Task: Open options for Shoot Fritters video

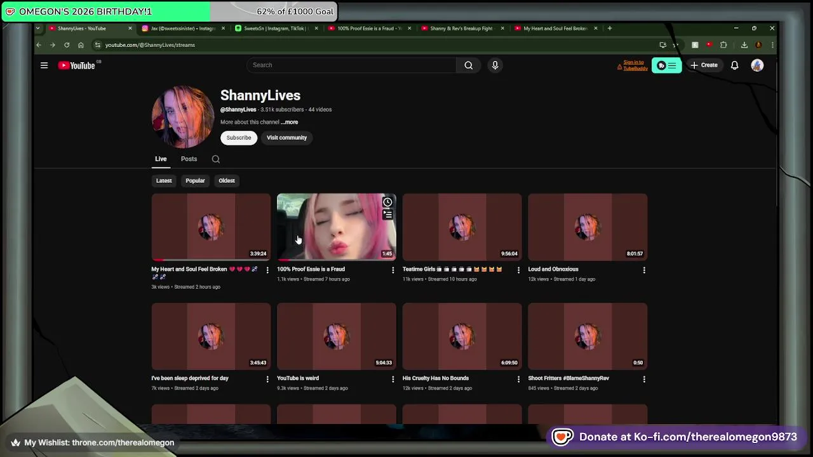Action: [644, 380]
